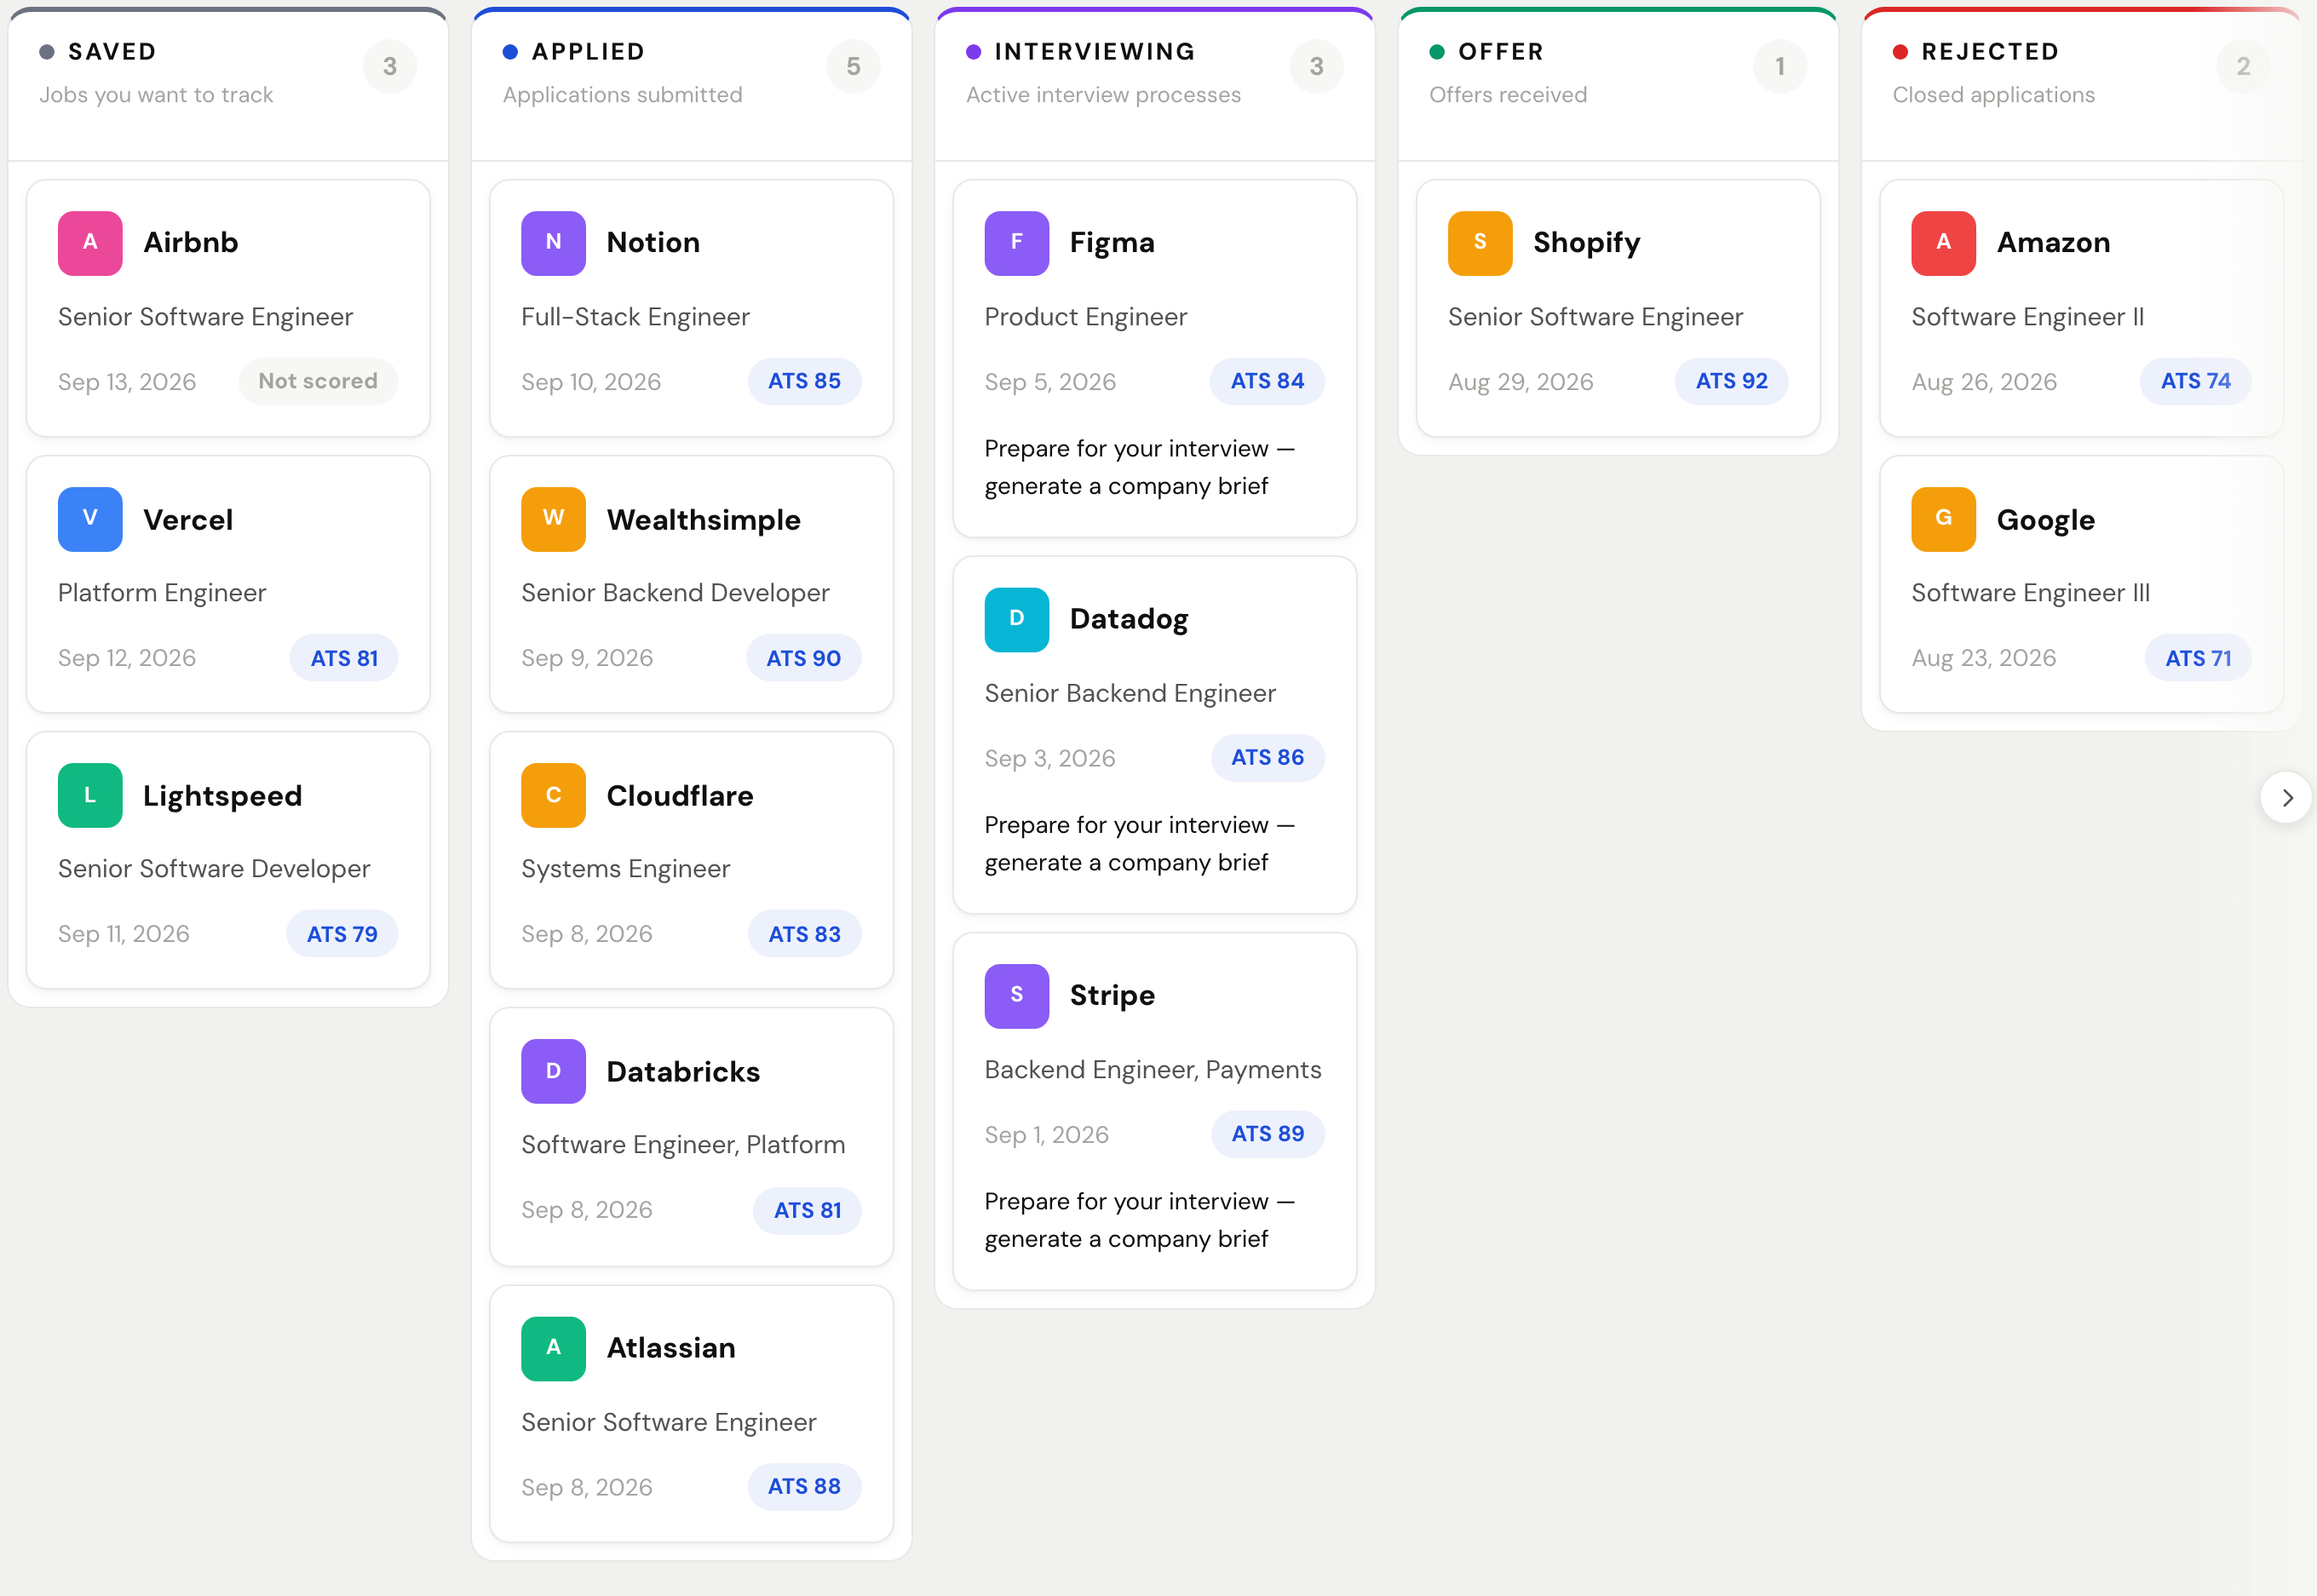
Task: Click the Vercel blue logo icon
Action: coord(90,519)
